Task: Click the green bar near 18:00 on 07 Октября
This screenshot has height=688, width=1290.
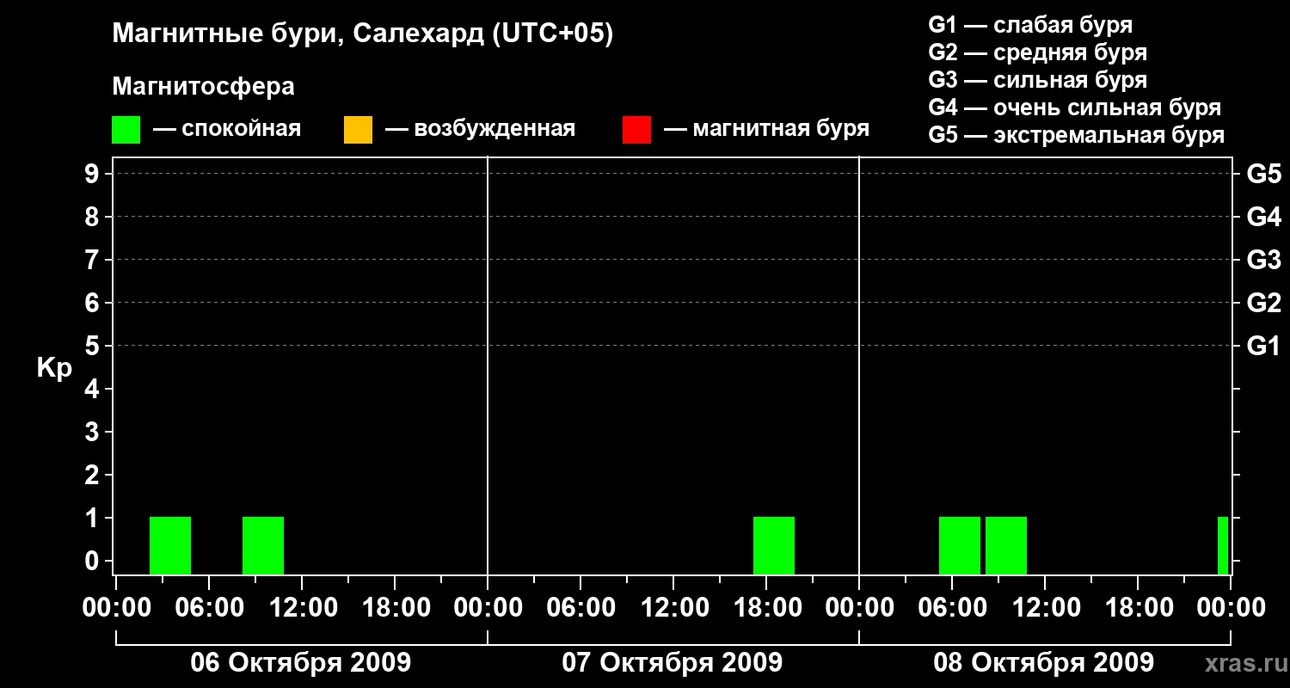Action: tap(774, 545)
